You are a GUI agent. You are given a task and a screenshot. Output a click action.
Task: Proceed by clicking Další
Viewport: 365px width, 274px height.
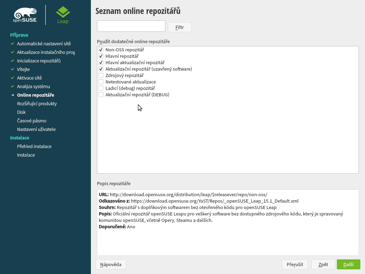(x=348, y=264)
